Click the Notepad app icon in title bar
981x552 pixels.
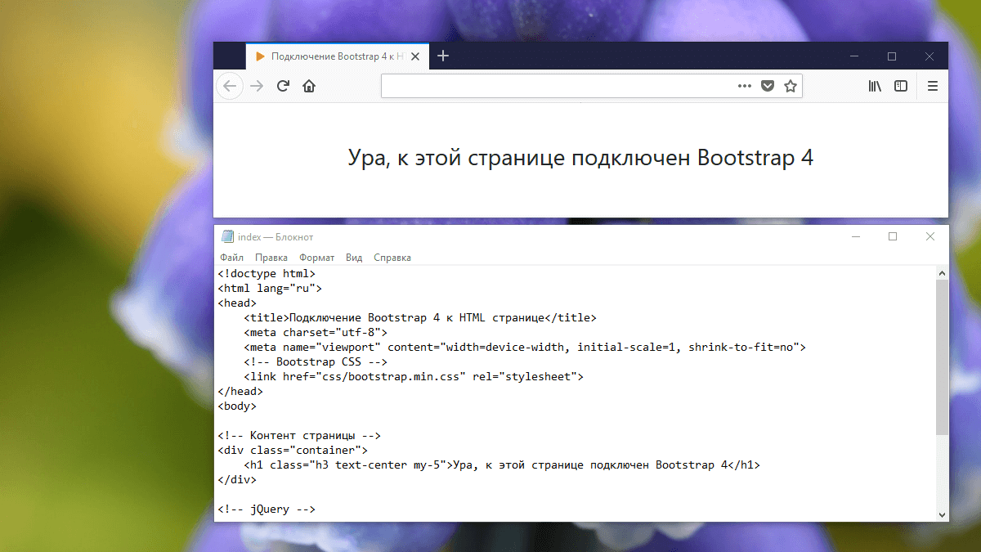click(x=227, y=237)
